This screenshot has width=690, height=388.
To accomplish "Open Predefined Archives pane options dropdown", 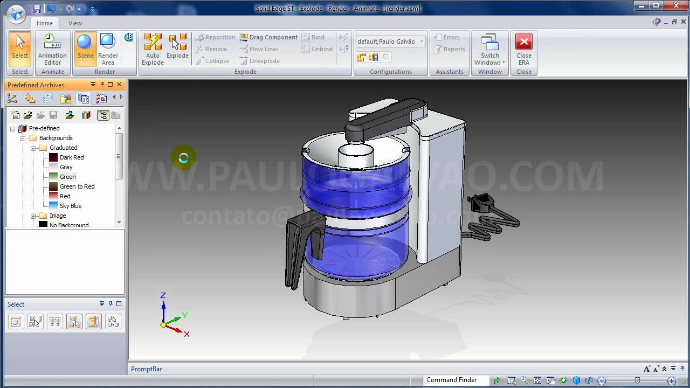I will pos(93,85).
